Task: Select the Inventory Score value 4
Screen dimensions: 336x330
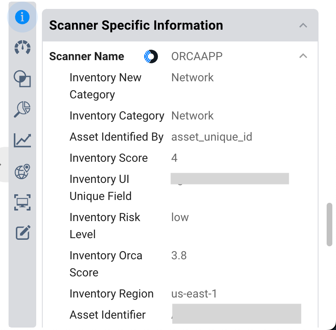Action: 174,158
